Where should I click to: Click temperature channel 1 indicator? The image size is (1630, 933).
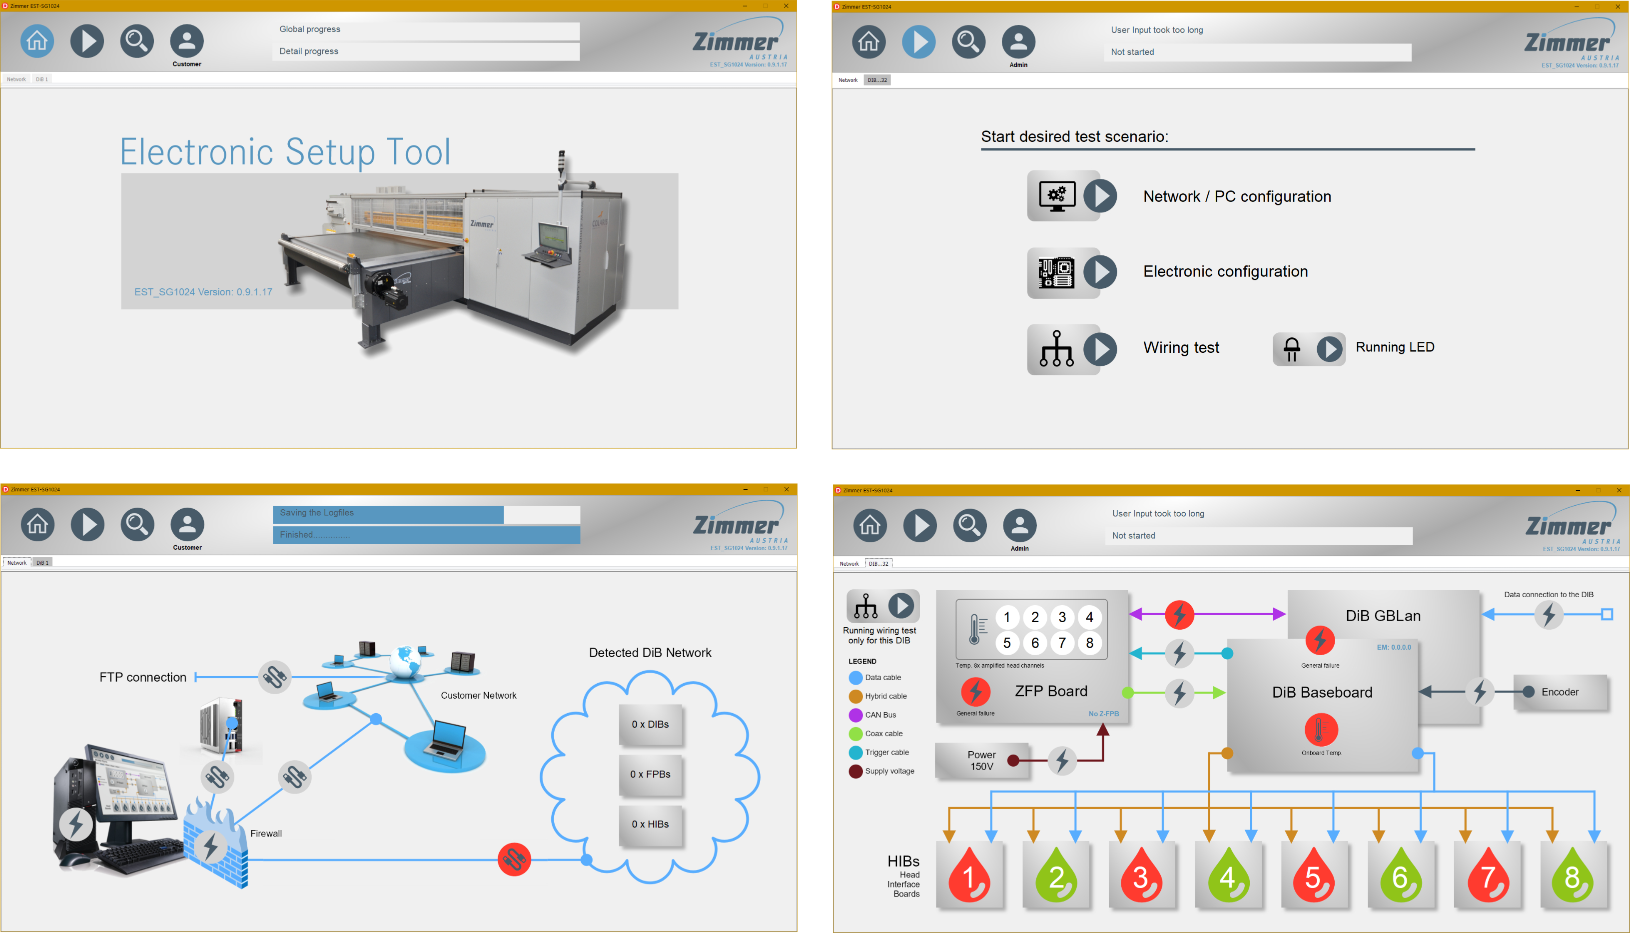click(x=1007, y=617)
